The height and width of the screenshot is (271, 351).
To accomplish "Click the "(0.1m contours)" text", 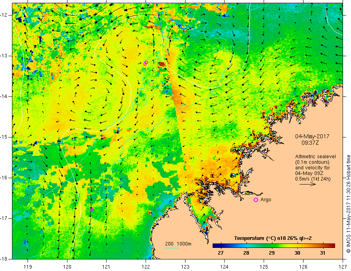I will point(312,162).
